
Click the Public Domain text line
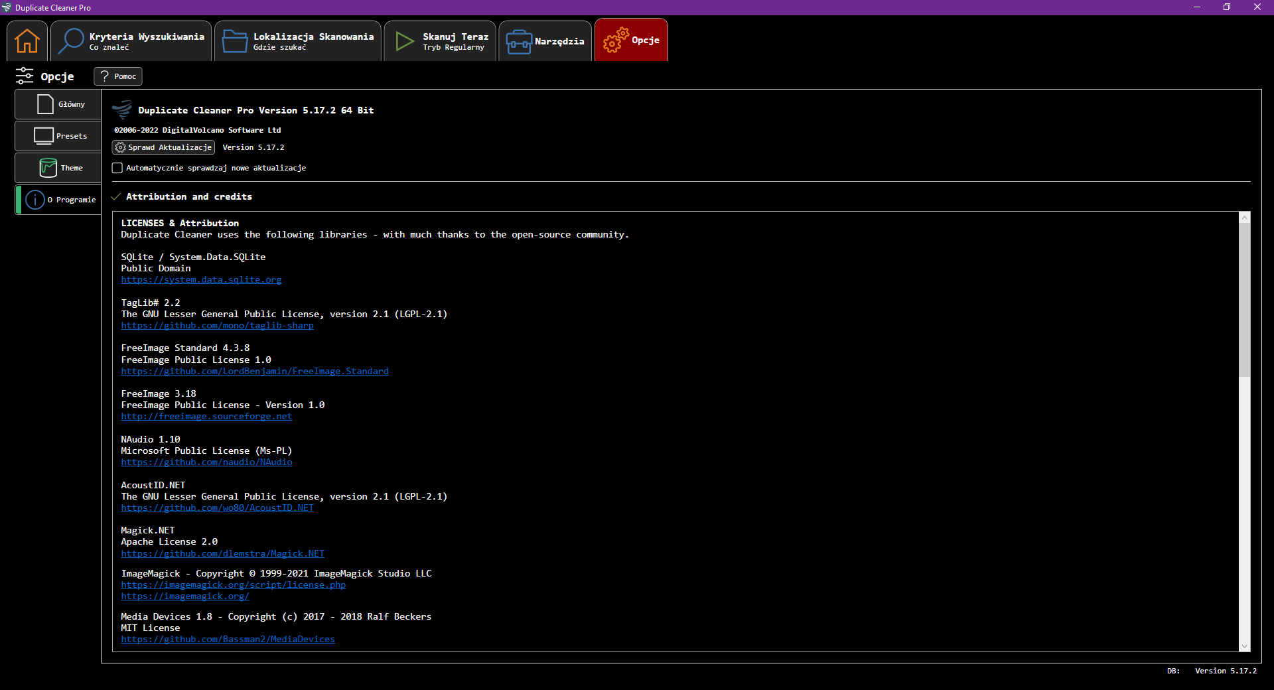(x=155, y=269)
